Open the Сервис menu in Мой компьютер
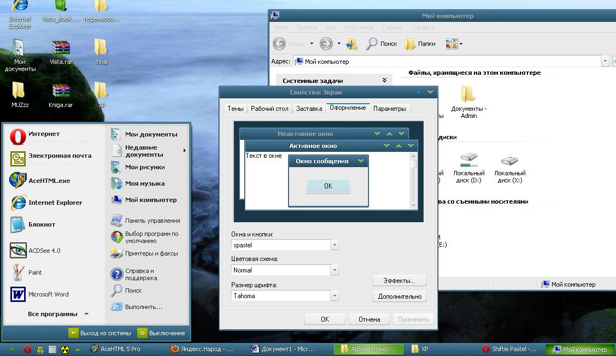The image size is (616, 356). tap(392, 27)
